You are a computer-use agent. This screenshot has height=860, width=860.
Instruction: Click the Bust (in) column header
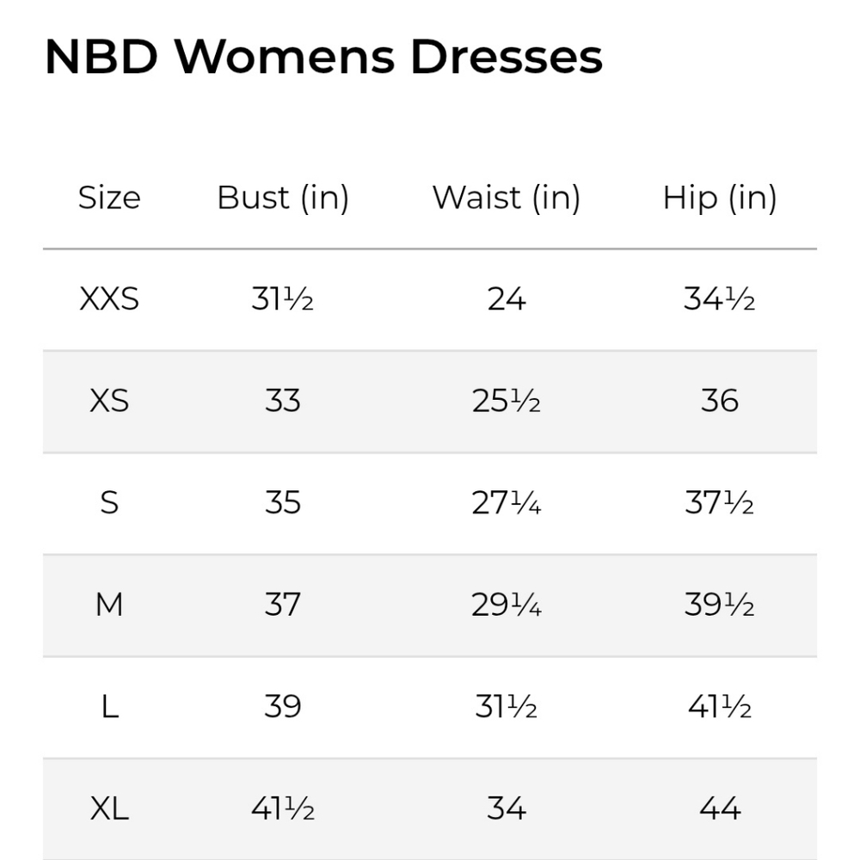click(x=283, y=198)
